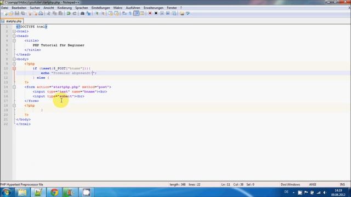Click 'length : 348' in the status bar

(x=178, y=184)
